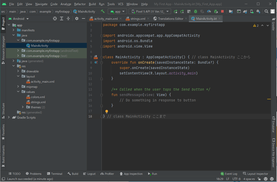Click yellow warning marker on editor scrollbar

(x=269, y=99)
